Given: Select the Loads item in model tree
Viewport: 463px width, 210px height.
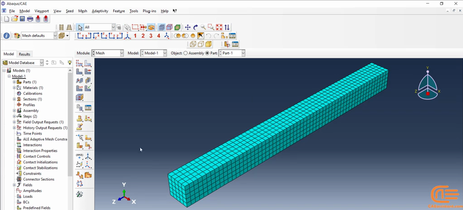Looking at the screenshot, I should point(28,196).
